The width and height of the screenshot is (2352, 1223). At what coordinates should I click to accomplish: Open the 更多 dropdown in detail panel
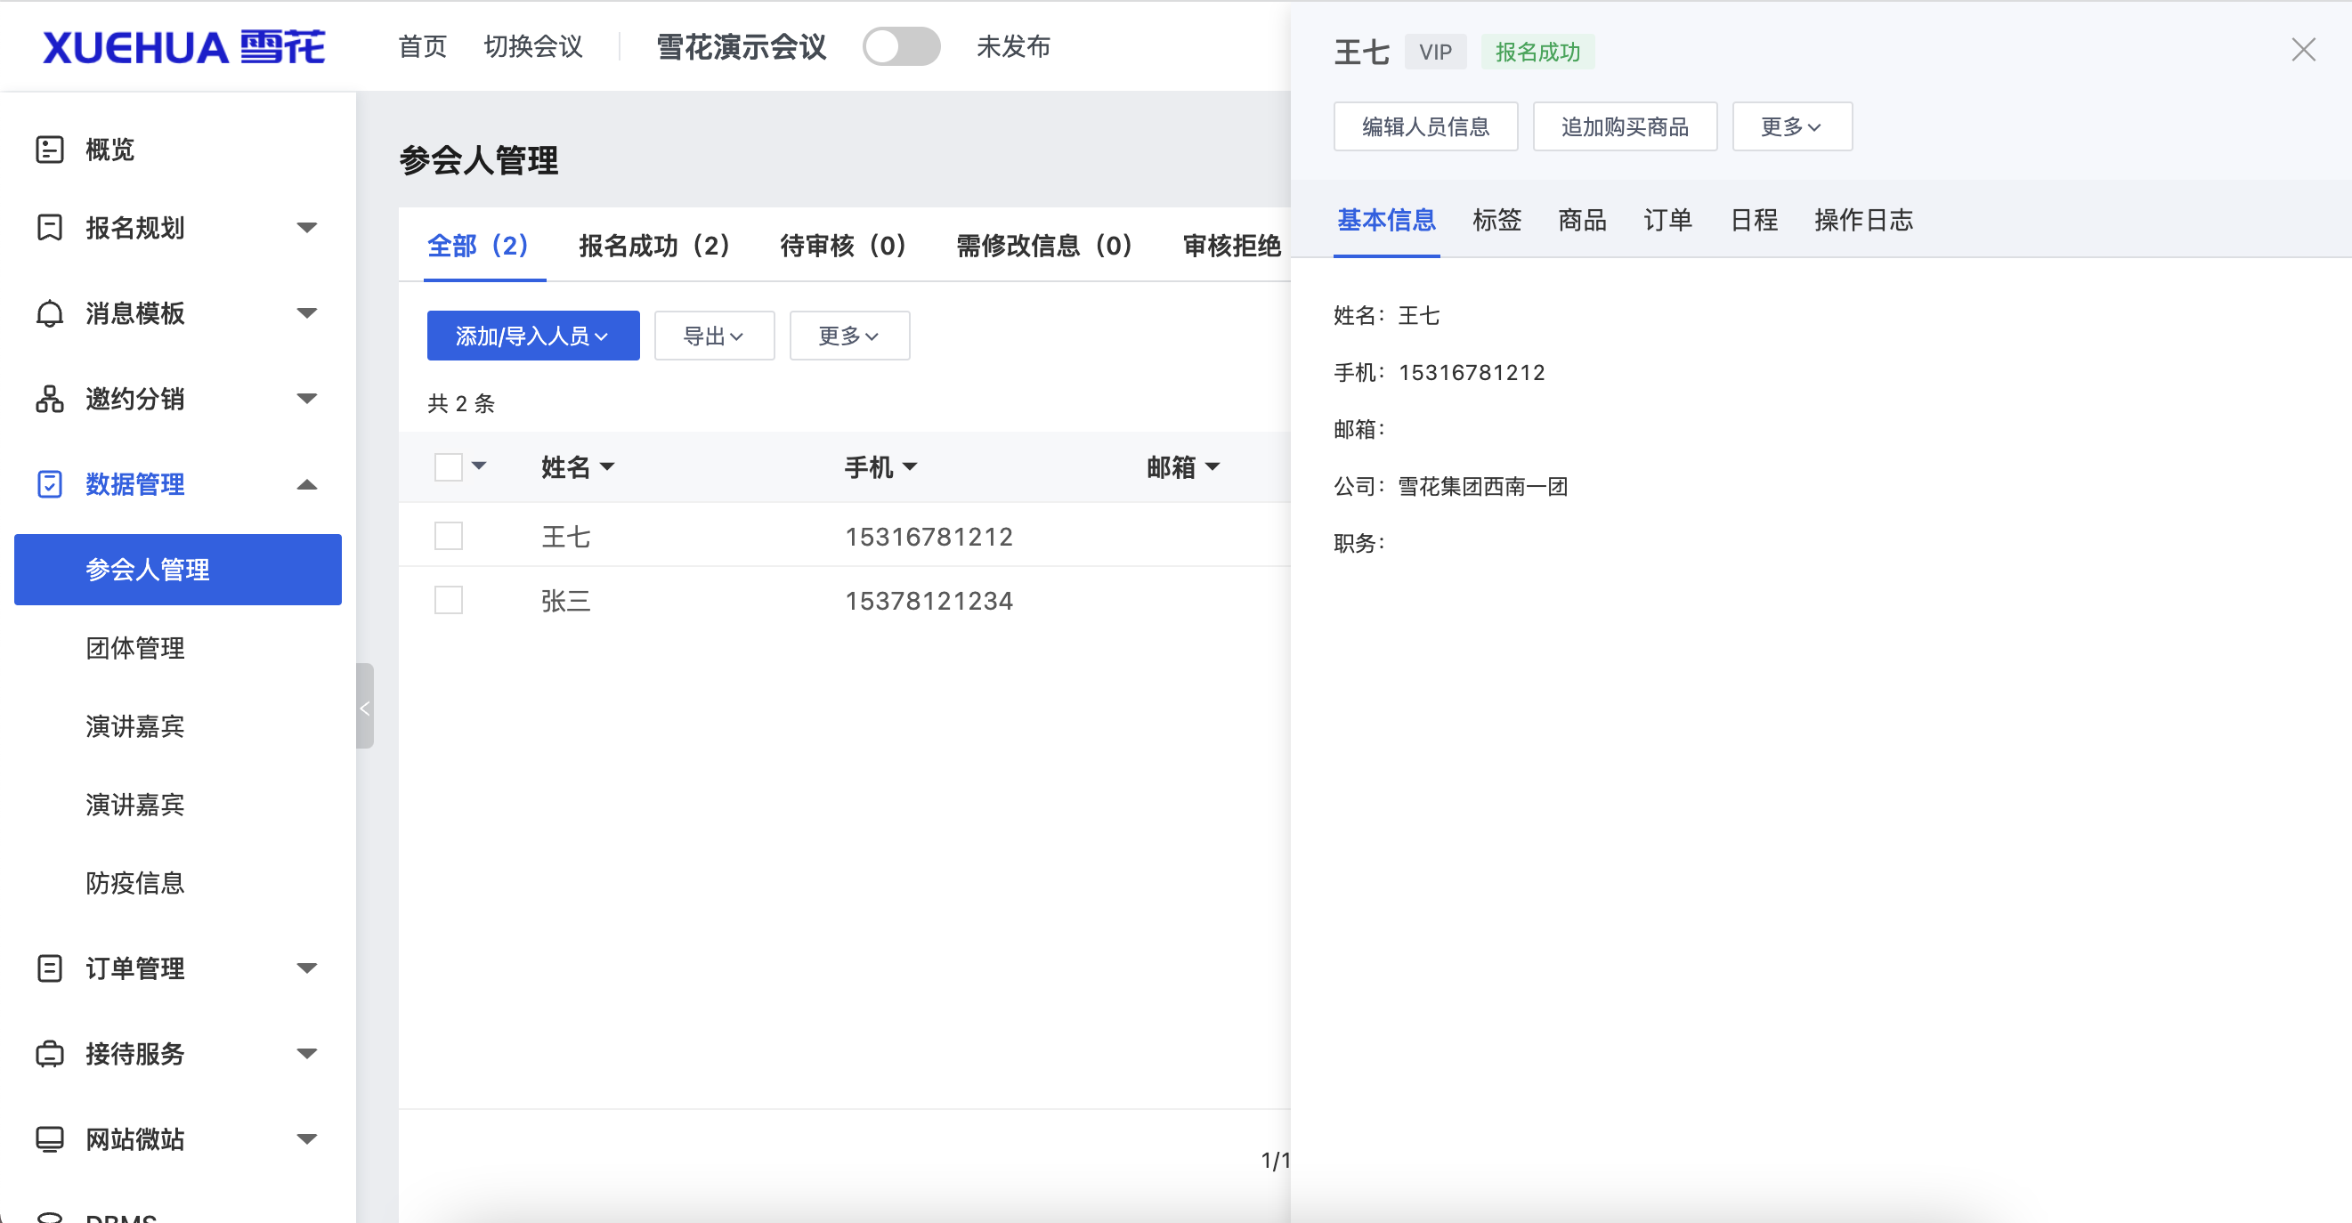[1791, 127]
